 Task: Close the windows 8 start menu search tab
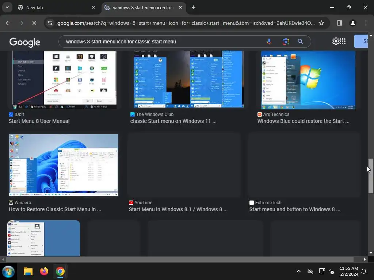click(x=180, y=7)
